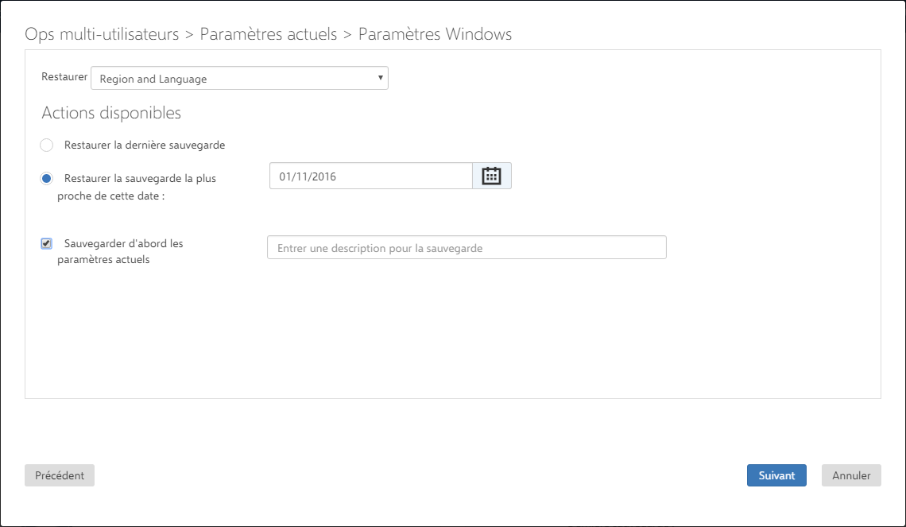Click the Annuler button
This screenshot has height=527, width=906.
(x=851, y=475)
